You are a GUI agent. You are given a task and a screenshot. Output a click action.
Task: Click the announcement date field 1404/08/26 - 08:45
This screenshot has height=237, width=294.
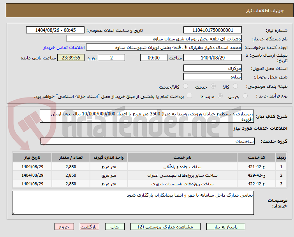[55, 30]
